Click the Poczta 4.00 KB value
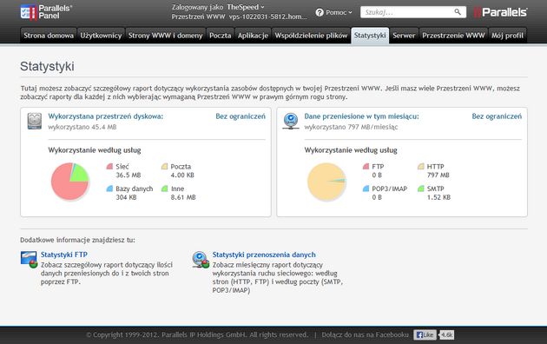547x344 pixels. click(182, 175)
